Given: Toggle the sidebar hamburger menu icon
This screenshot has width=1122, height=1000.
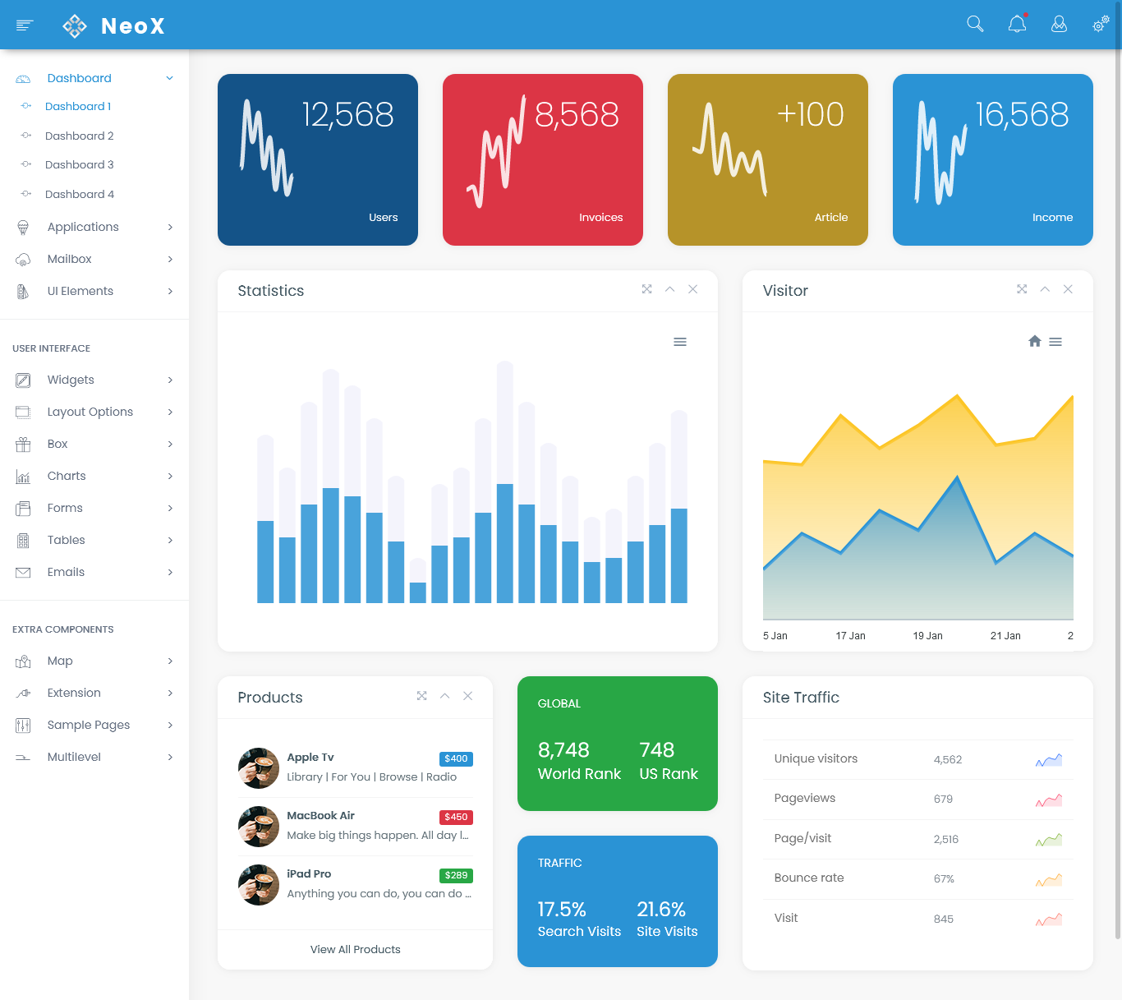Looking at the screenshot, I should coord(25,25).
